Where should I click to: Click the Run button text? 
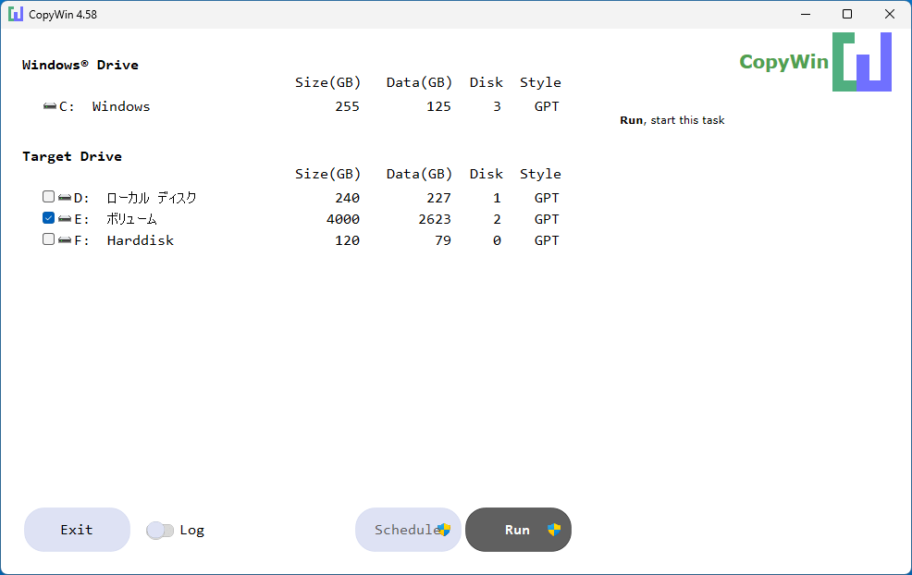[517, 530]
